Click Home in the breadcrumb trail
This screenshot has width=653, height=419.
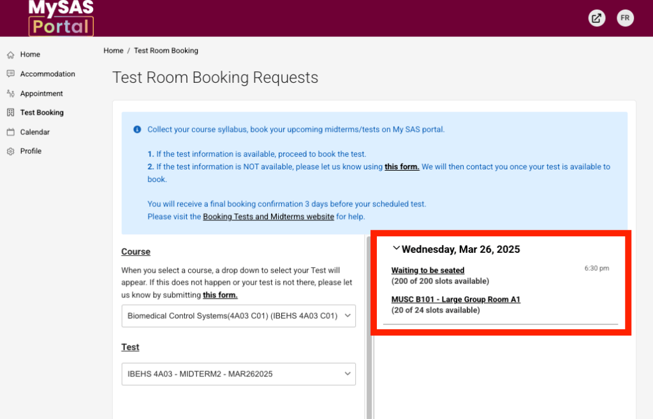(114, 50)
